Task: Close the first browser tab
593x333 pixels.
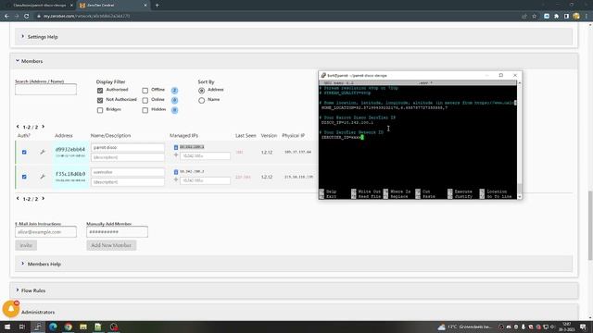Action: click(71, 6)
